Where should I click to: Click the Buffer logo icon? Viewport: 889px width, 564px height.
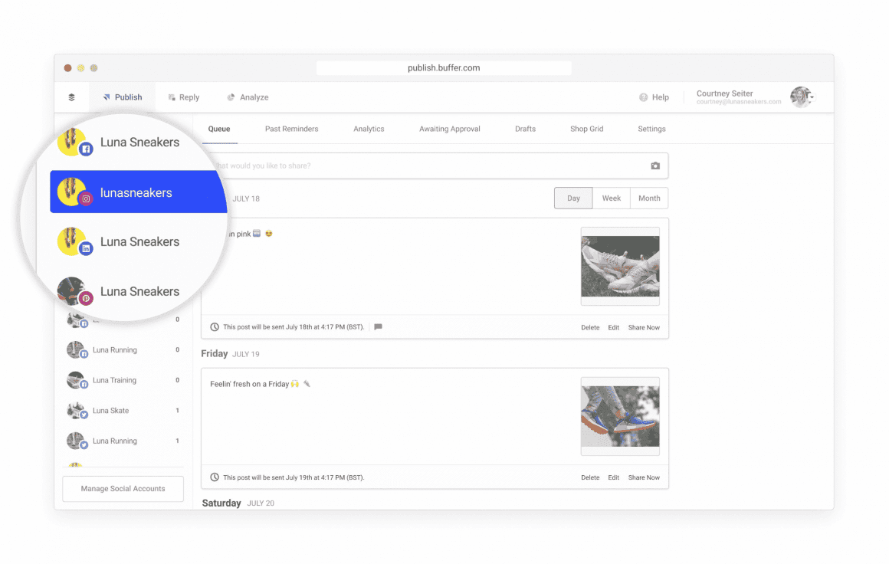[x=71, y=97]
